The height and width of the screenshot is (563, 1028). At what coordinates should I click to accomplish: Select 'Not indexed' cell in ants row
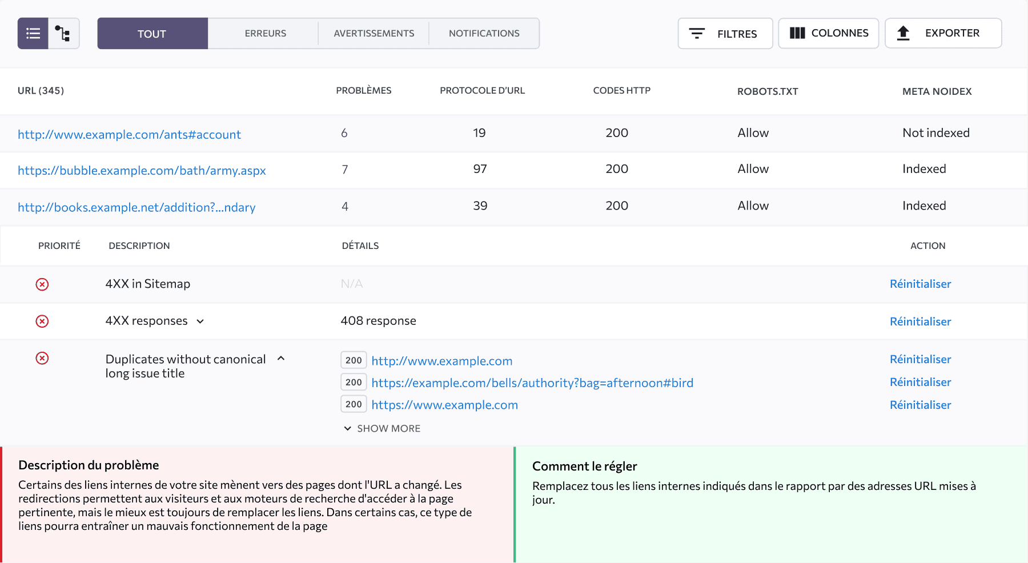pos(936,132)
